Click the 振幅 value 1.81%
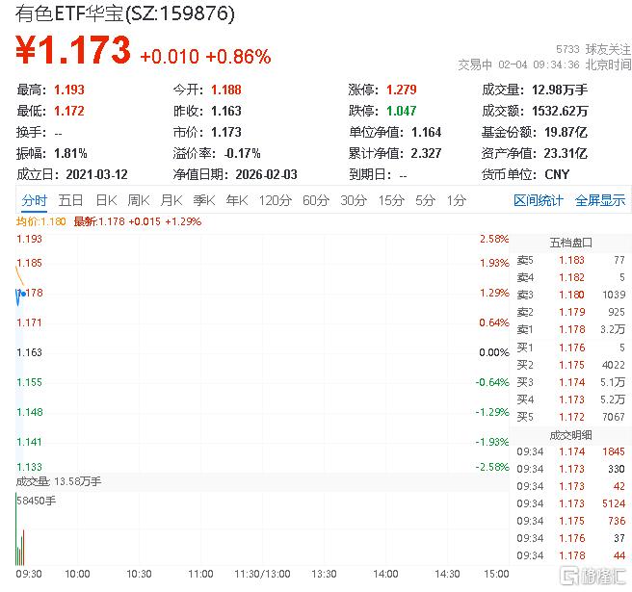This screenshot has width=632, height=592. [x=70, y=153]
